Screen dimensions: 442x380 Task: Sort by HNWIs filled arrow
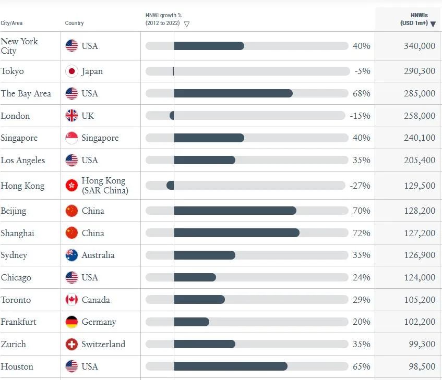click(x=433, y=24)
